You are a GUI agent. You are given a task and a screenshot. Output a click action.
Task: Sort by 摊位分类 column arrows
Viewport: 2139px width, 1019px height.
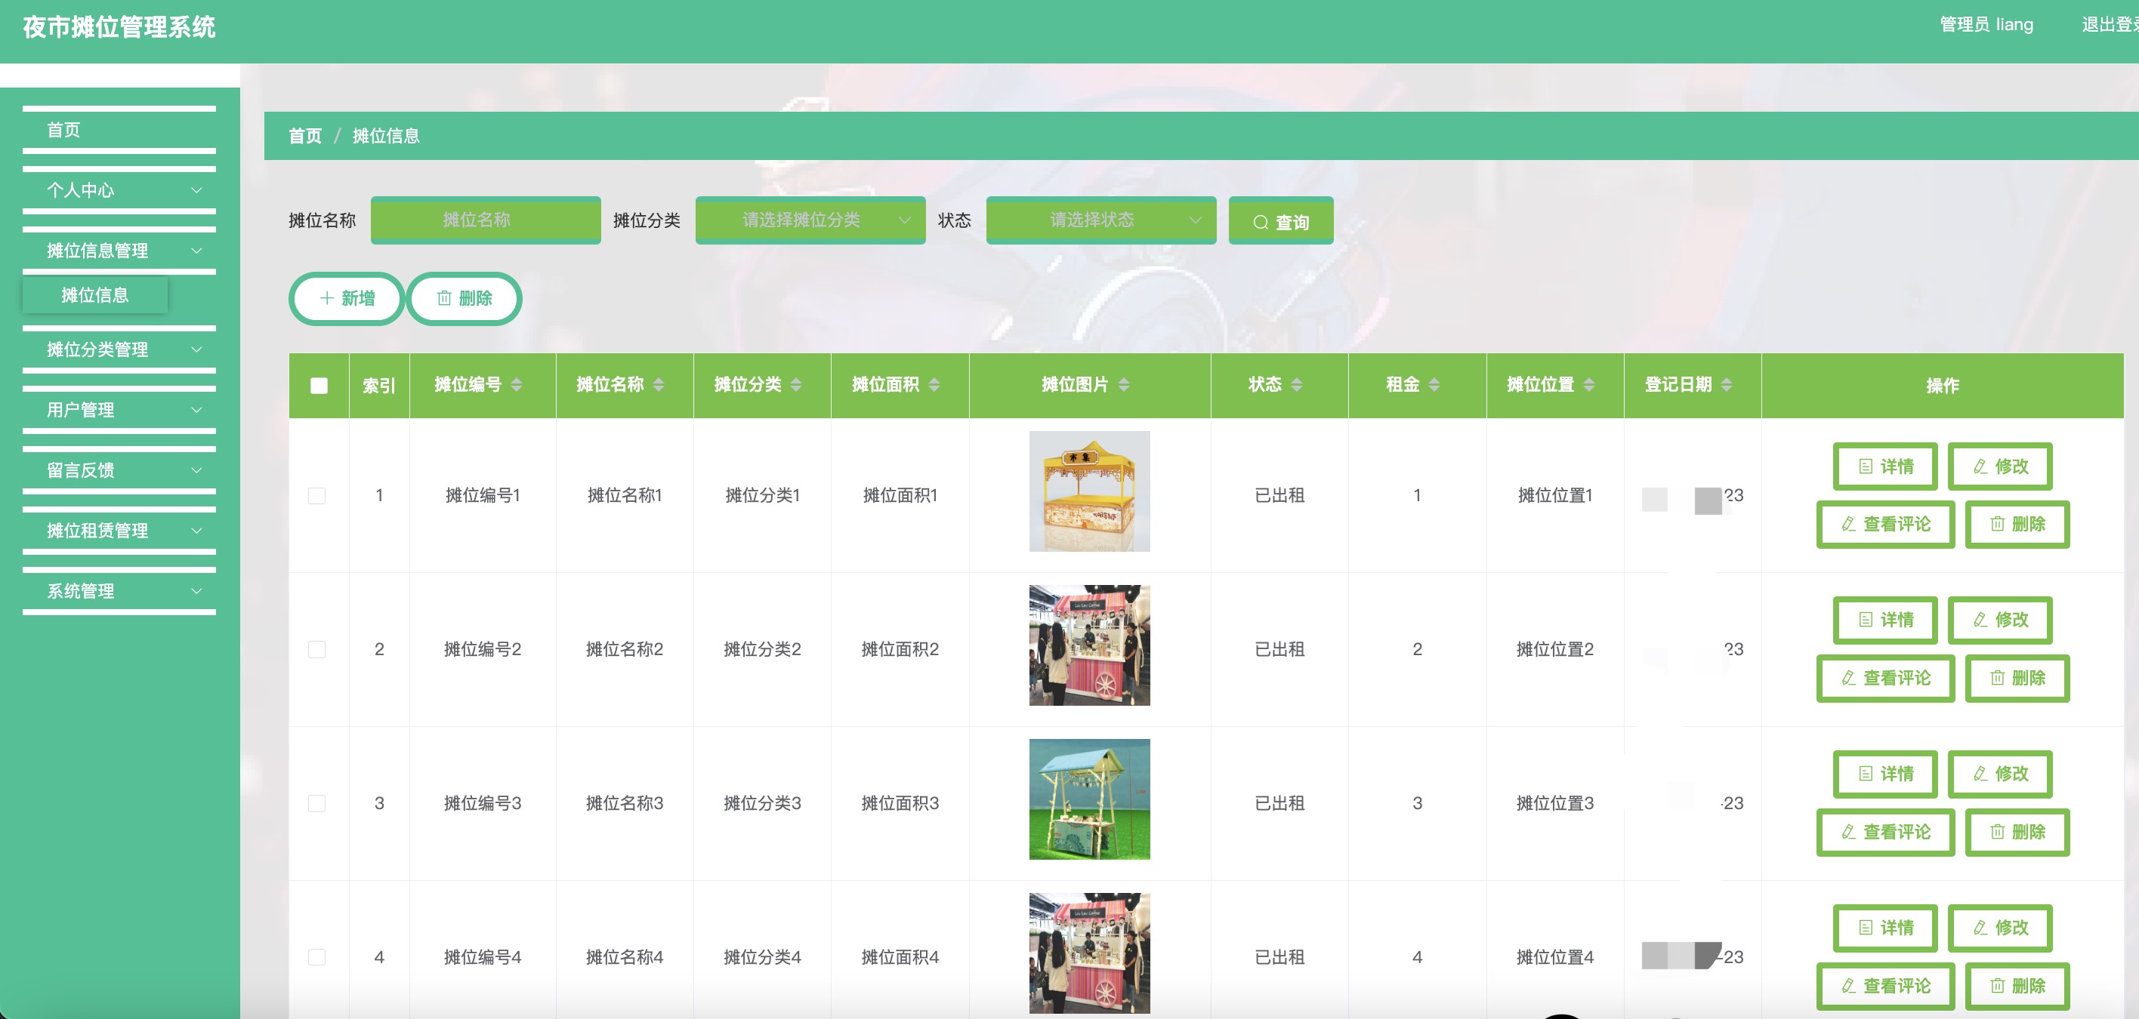[796, 385]
